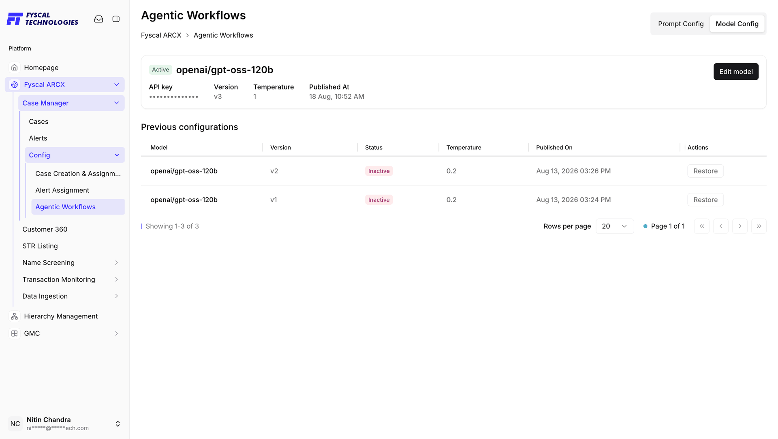Open the rows per page dropdown
778x439 pixels.
(615, 226)
